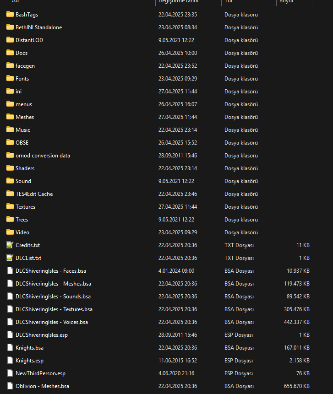Select the Oblivion - Meshes.bsa file name

(42, 386)
